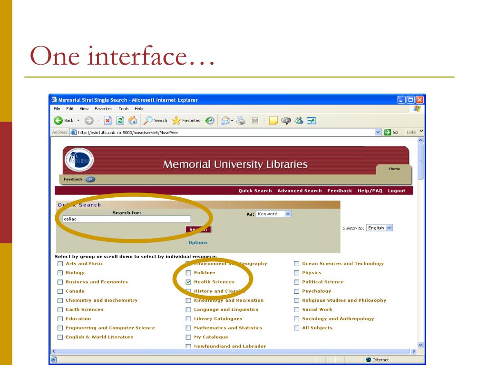
Task: Open the File menu
Action: pyautogui.click(x=57, y=109)
